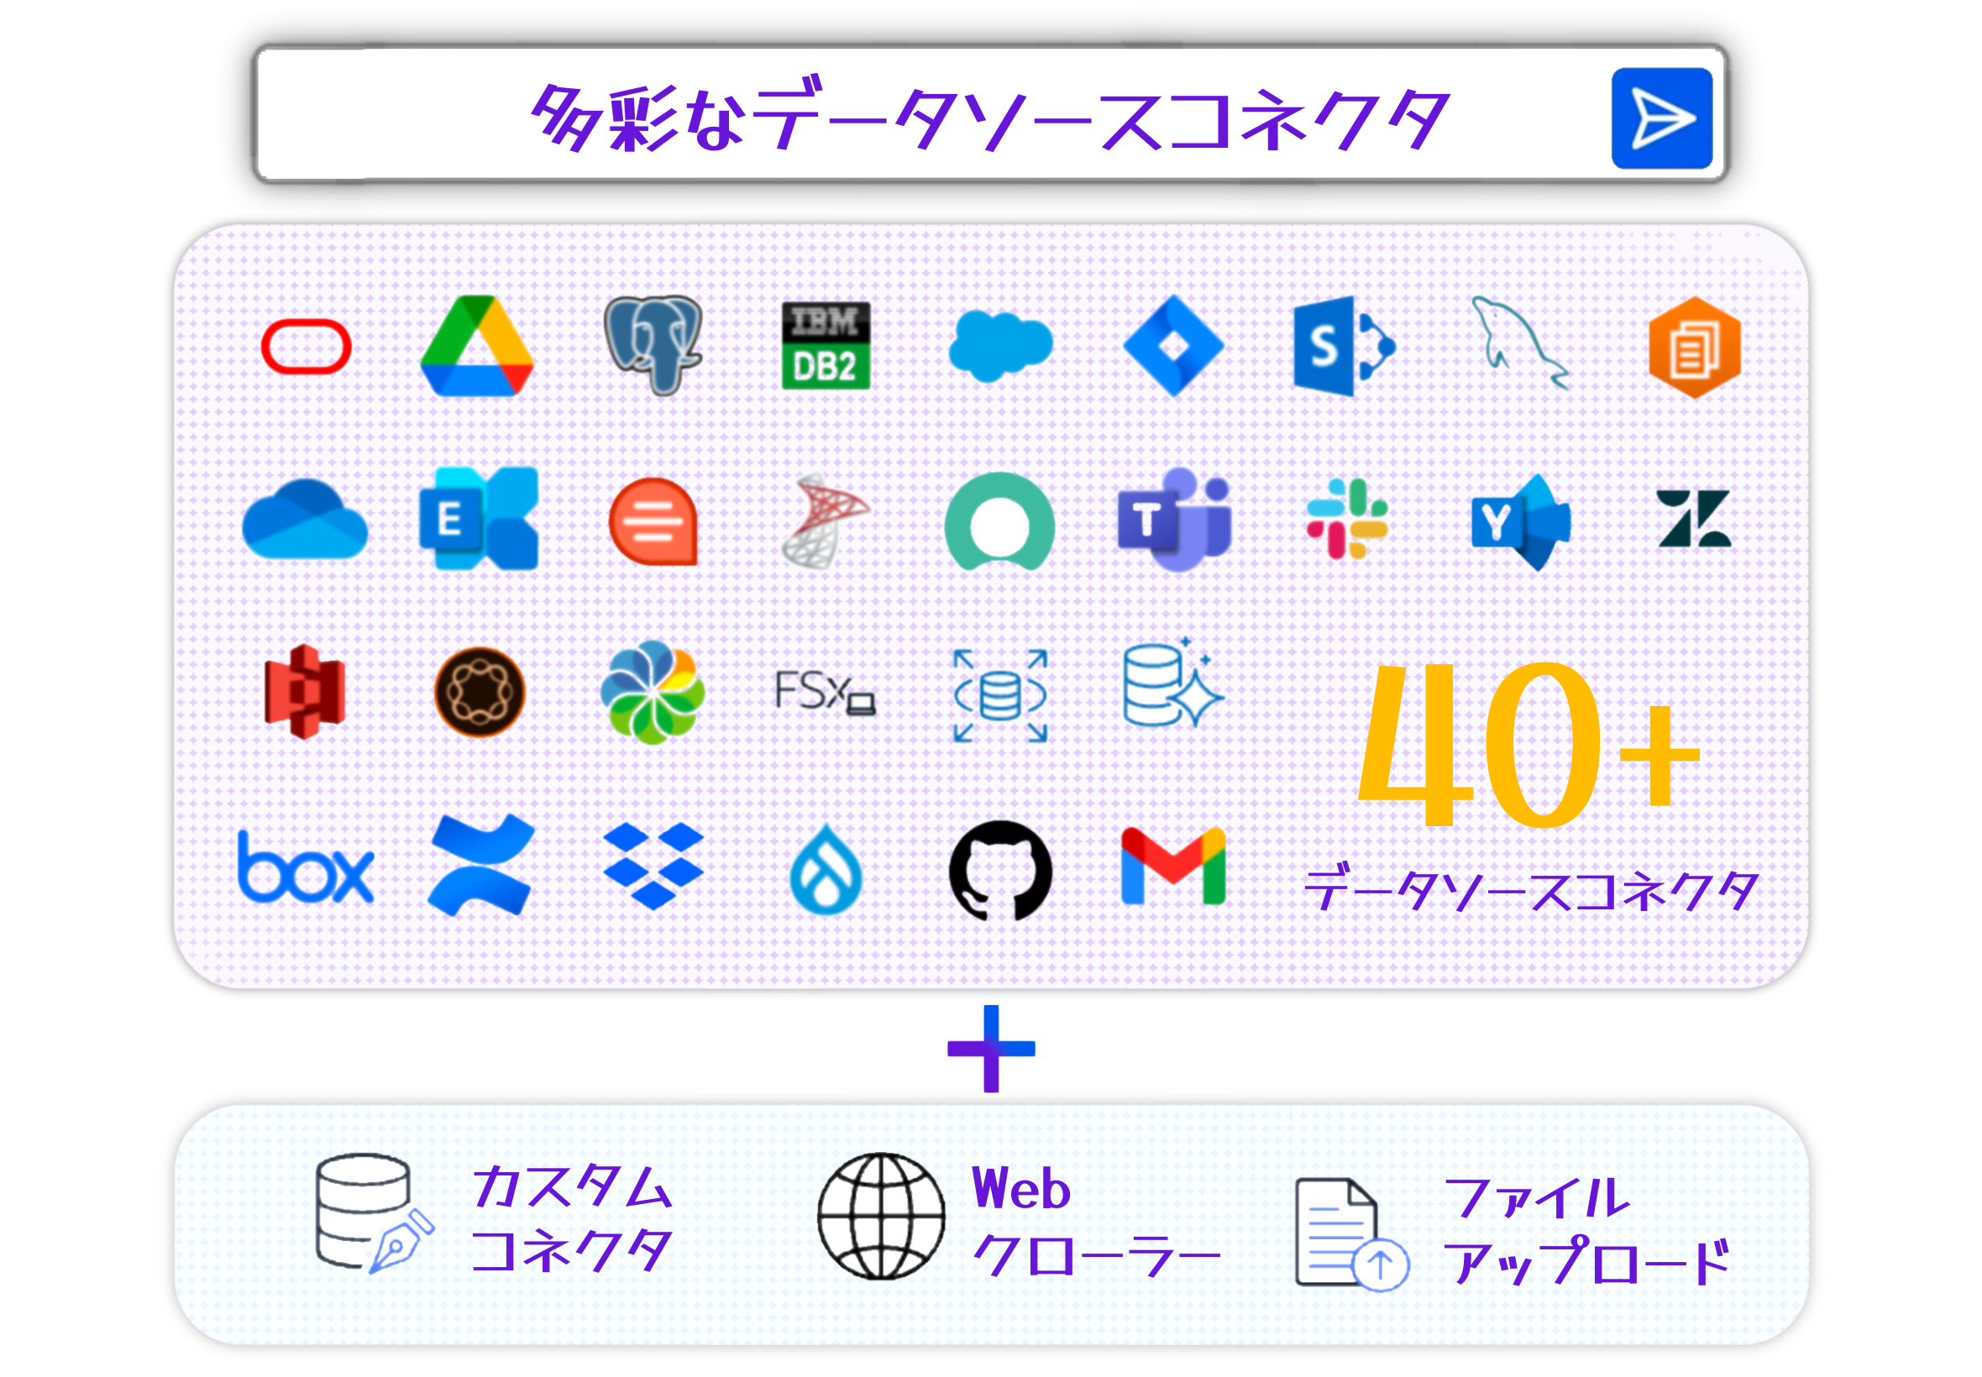This screenshot has height=1377, width=1982.
Task: Select the FSx icon
Action: click(826, 692)
